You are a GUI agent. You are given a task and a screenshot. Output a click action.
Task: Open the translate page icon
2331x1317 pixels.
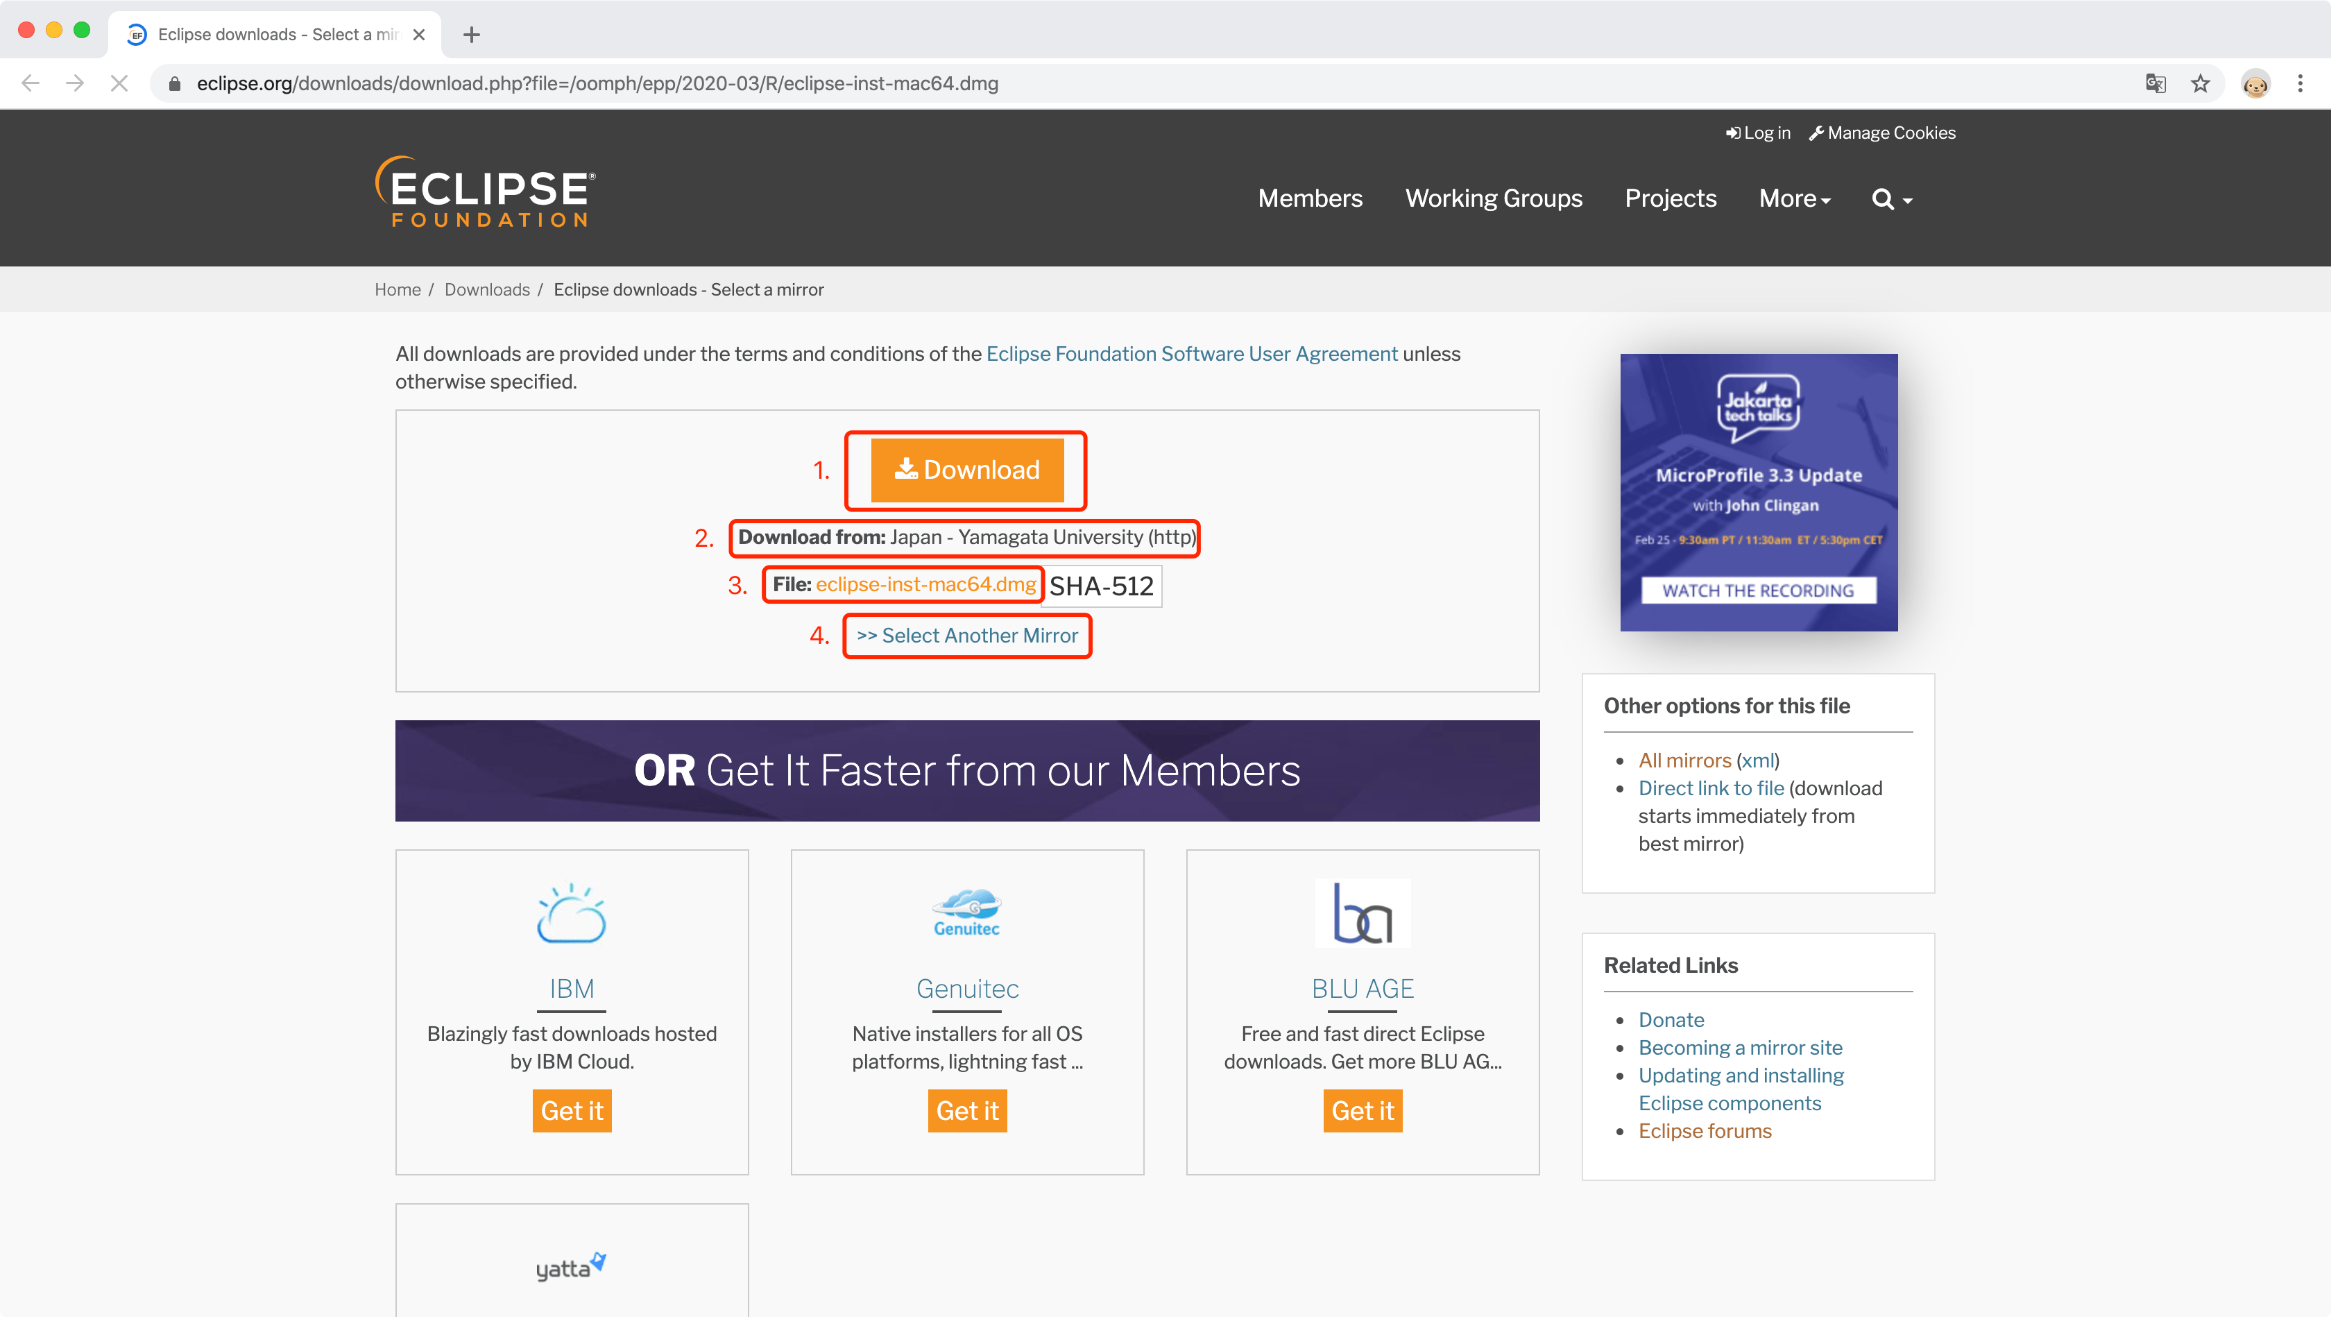2155,83
